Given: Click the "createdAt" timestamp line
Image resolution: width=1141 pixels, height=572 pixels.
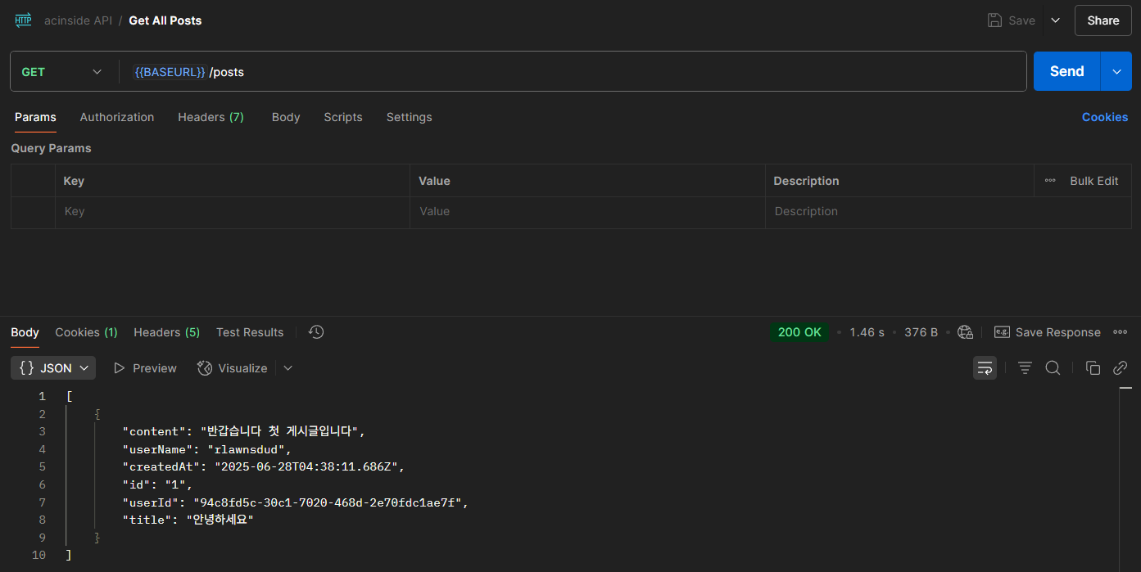Looking at the screenshot, I should (x=264, y=467).
